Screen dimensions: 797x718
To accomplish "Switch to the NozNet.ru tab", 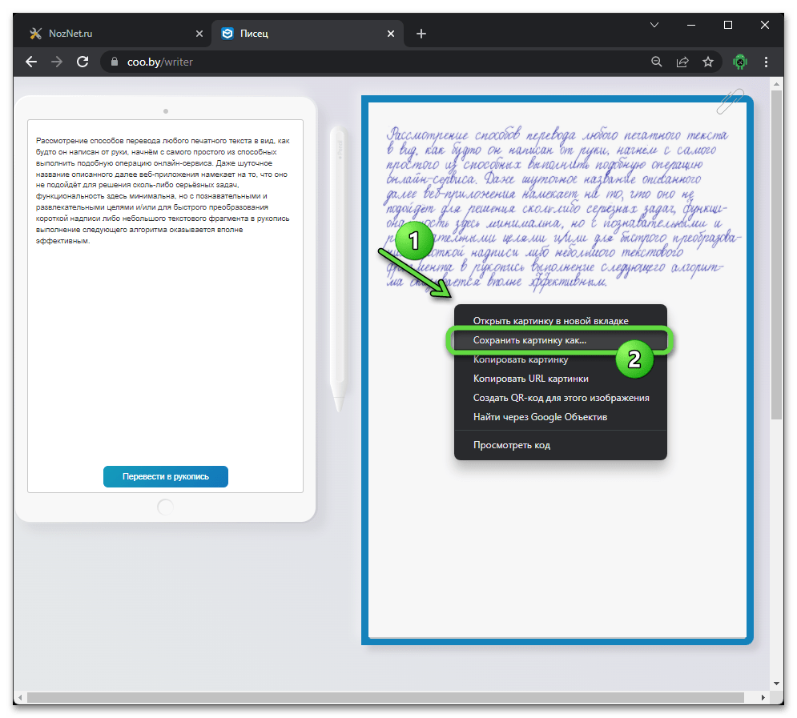I will [104, 34].
